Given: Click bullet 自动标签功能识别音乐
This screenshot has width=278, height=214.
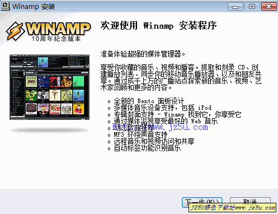Looking at the screenshot, I should click(147, 148).
